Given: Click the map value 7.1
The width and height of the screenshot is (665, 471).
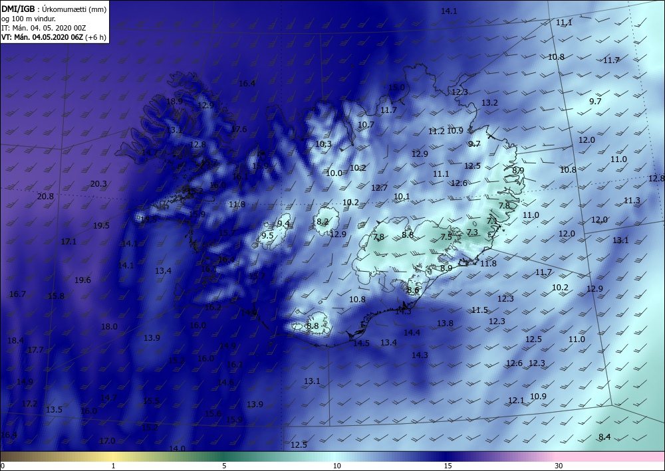Looking at the screenshot, I should pos(492,221).
